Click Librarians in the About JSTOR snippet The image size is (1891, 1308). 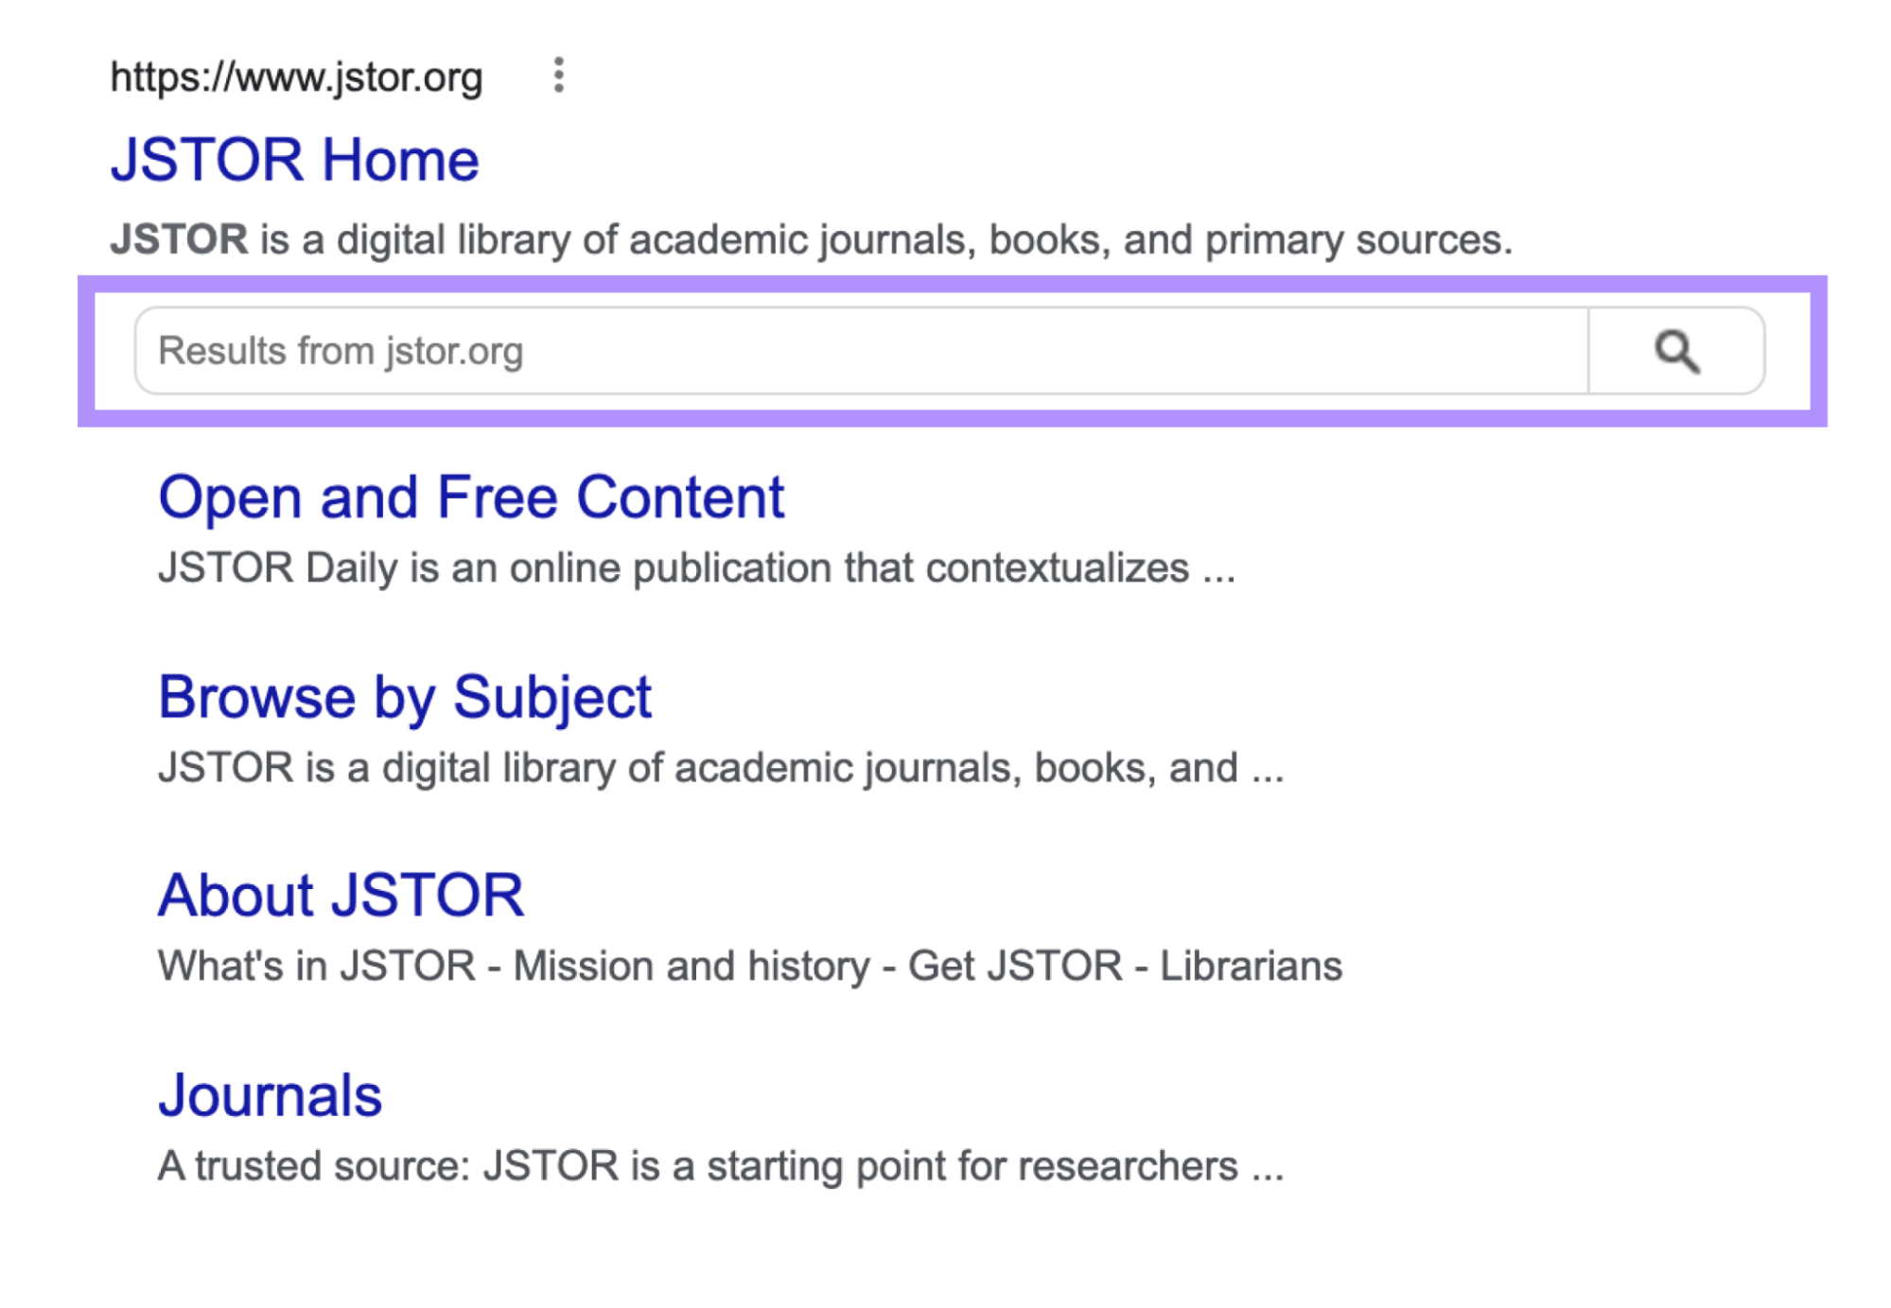point(1253,966)
